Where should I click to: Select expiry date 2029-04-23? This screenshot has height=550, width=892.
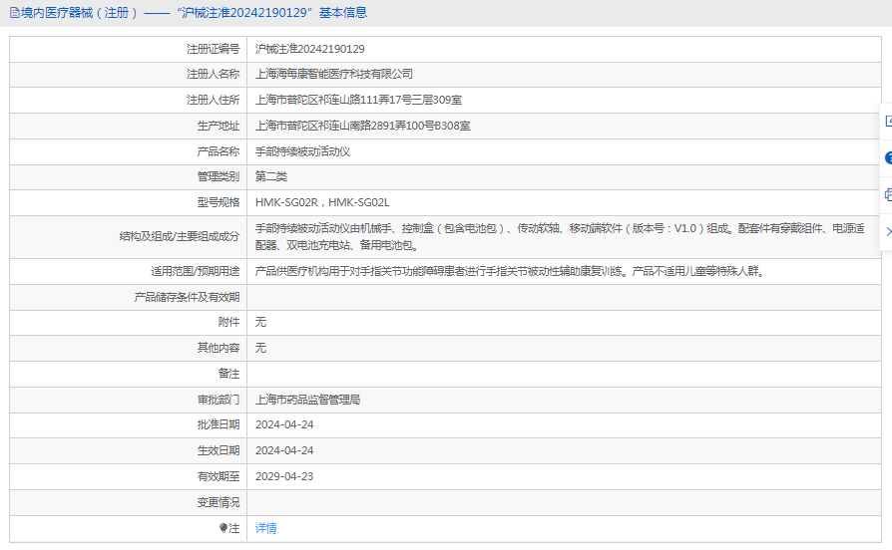pos(284,476)
